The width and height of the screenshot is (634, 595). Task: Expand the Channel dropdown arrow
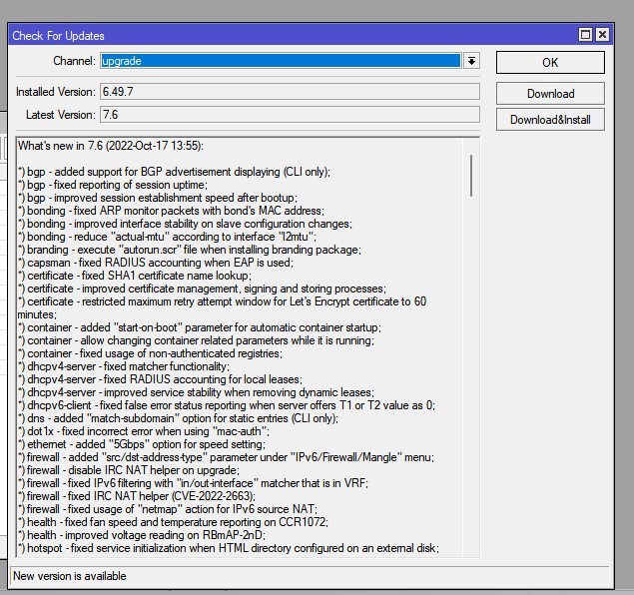(471, 61)
